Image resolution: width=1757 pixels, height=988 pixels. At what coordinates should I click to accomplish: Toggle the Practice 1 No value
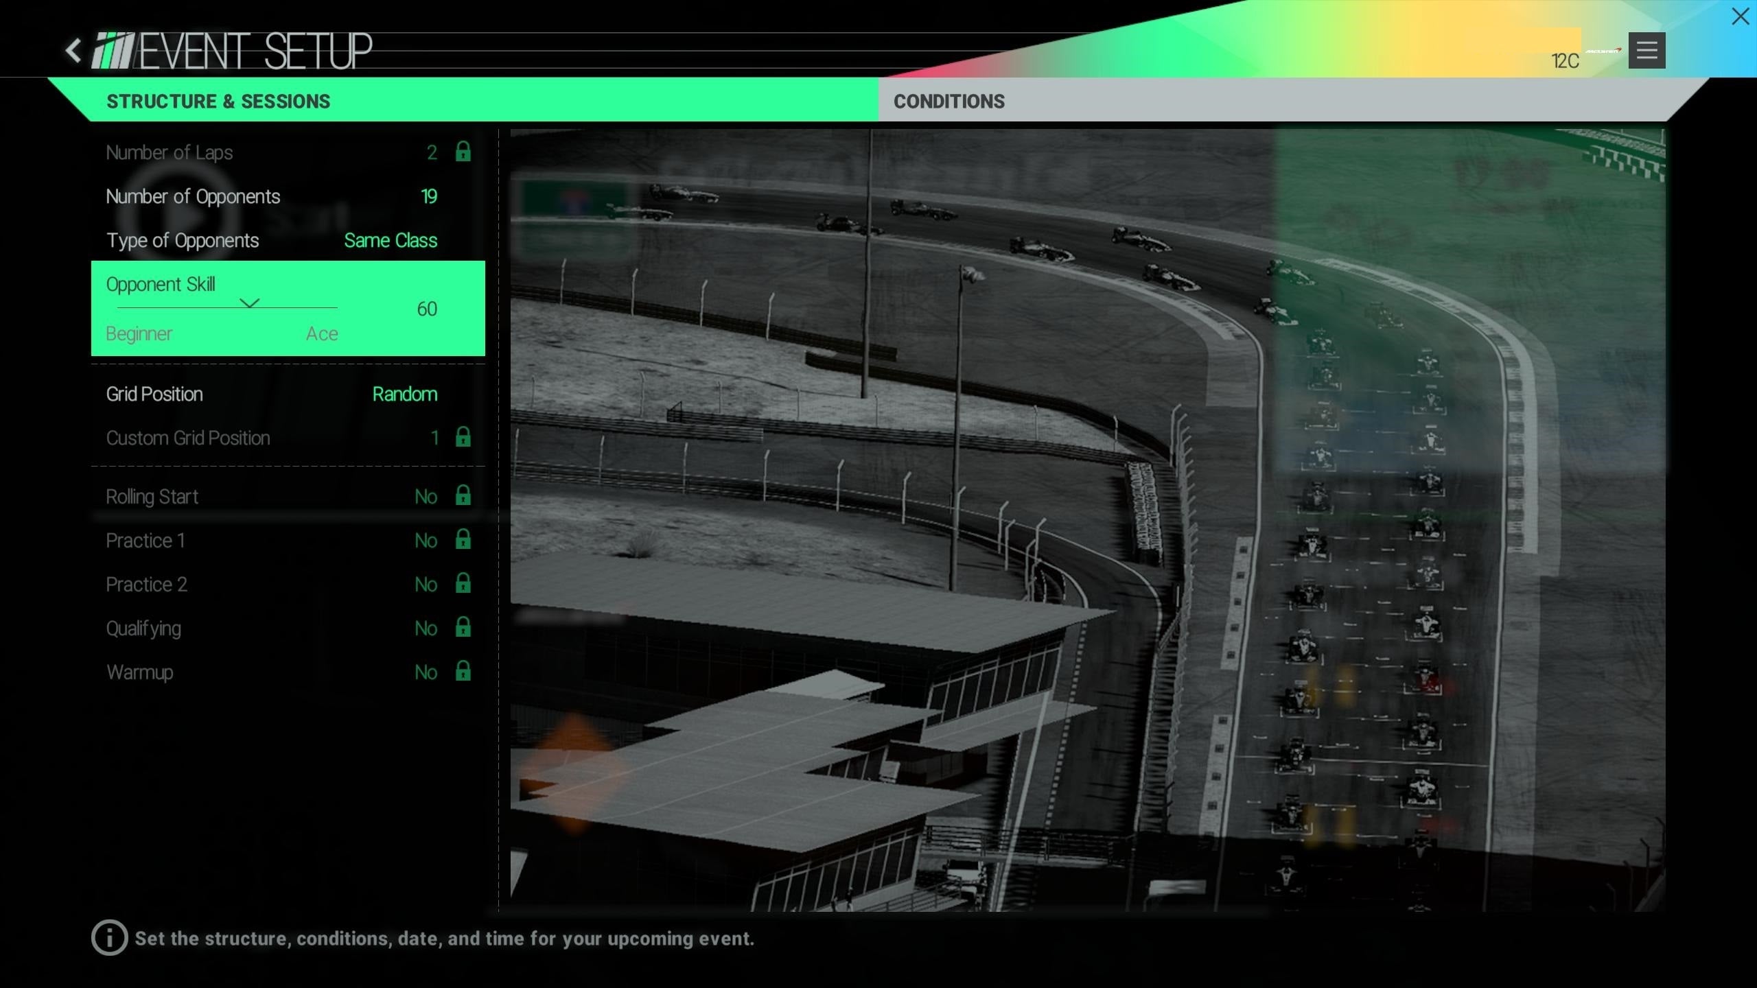tap(426, 541)
